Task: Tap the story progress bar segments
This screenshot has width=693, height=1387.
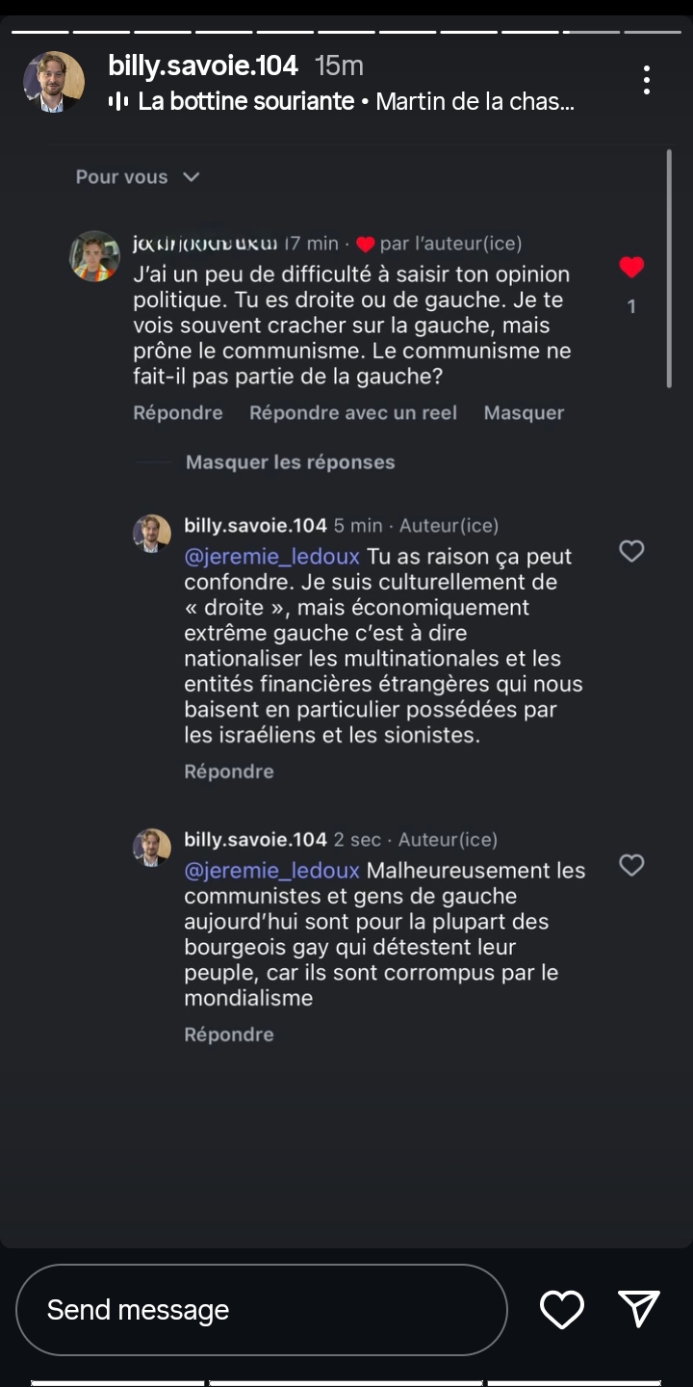Action: click(x=346, y=32)
